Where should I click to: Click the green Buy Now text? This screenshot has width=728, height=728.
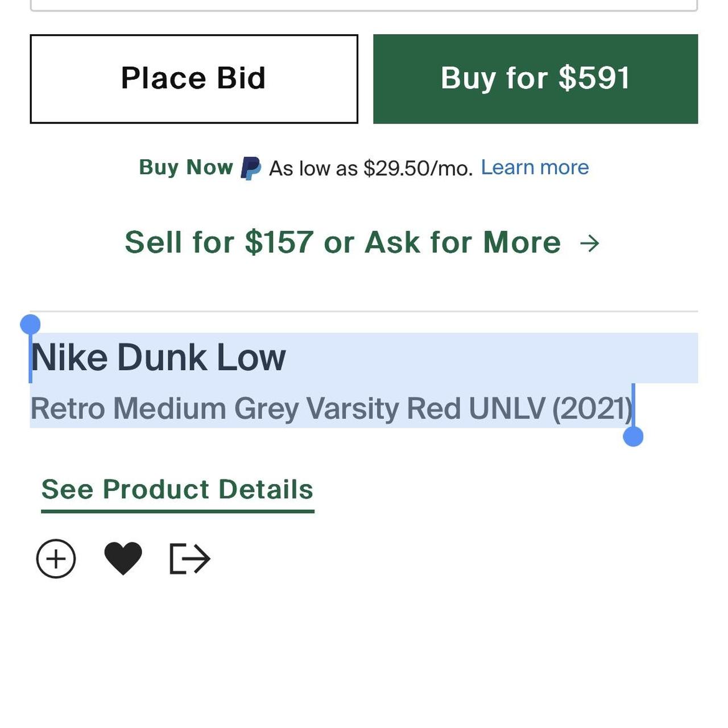(186, 167)
